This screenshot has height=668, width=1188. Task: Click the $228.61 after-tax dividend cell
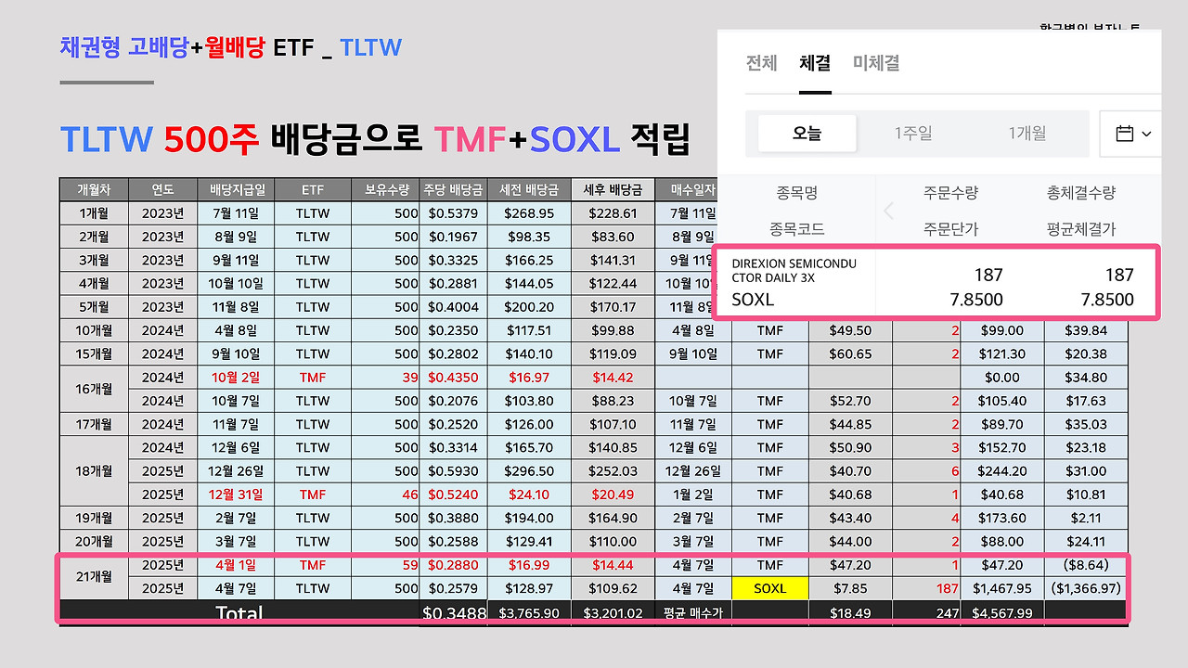pyautogui.click(x=613, y=212)
